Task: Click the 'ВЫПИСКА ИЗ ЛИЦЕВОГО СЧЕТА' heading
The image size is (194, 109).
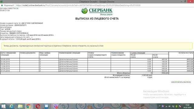Action: click(x=97, y=19)
